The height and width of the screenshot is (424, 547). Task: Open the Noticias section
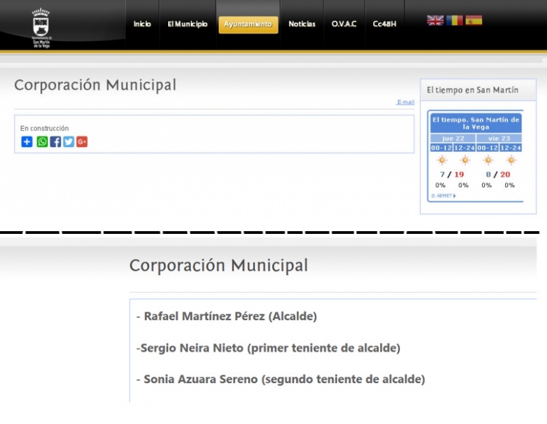click(302, 24)
